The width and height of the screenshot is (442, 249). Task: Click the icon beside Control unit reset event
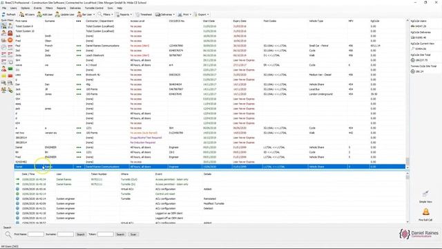17,194
